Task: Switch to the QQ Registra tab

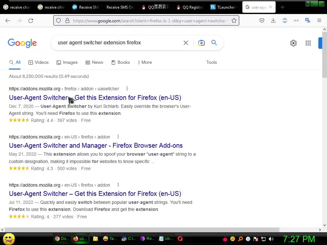Action: [190, 7]
